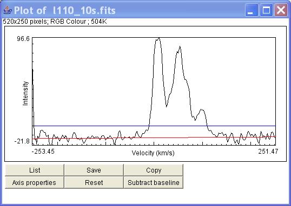Click the -253.45 minimum velocity value
Viewport: 291px width, 206px height.
click(43, 152)
